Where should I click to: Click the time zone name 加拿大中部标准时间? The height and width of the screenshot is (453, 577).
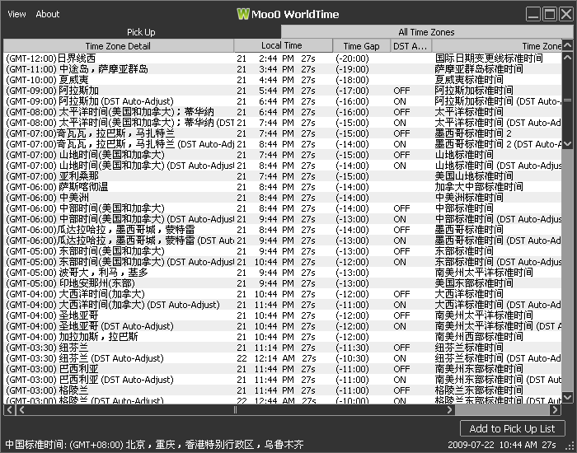pyautogui.click(x=479, y=187)
